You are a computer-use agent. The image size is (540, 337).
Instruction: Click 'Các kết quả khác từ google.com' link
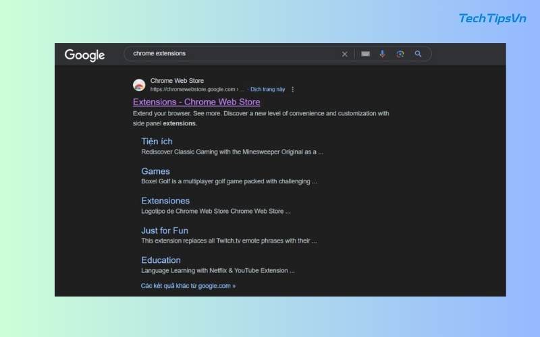(188, 286)
